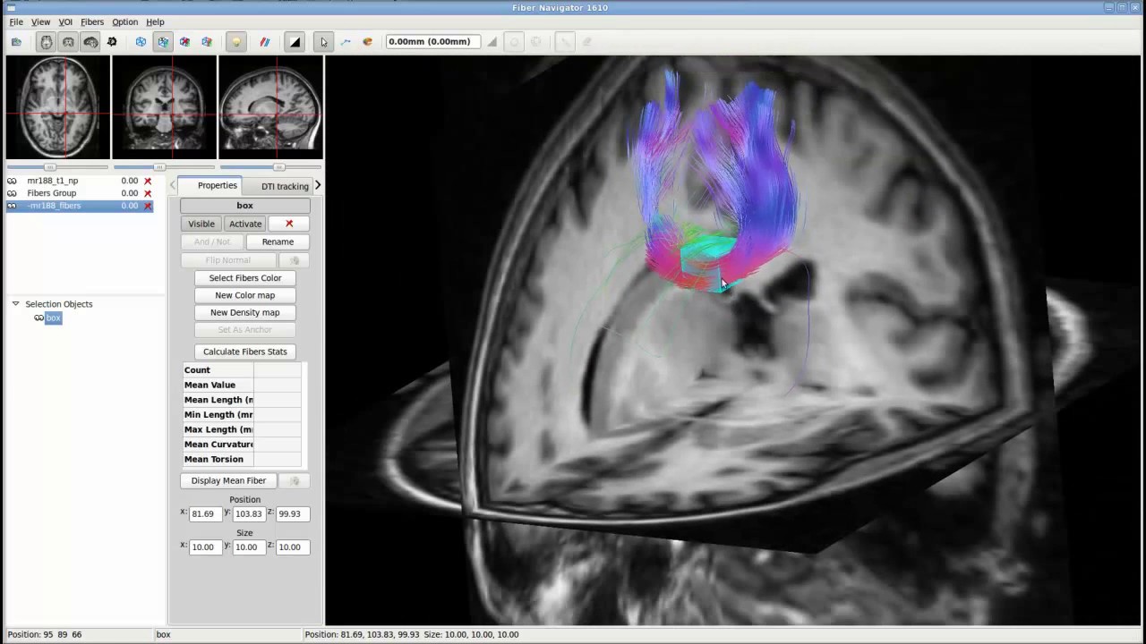Move the tabs back with the left chevron
The height and width of the screenshot is (644, 1146).
click(x=173, y=185)
